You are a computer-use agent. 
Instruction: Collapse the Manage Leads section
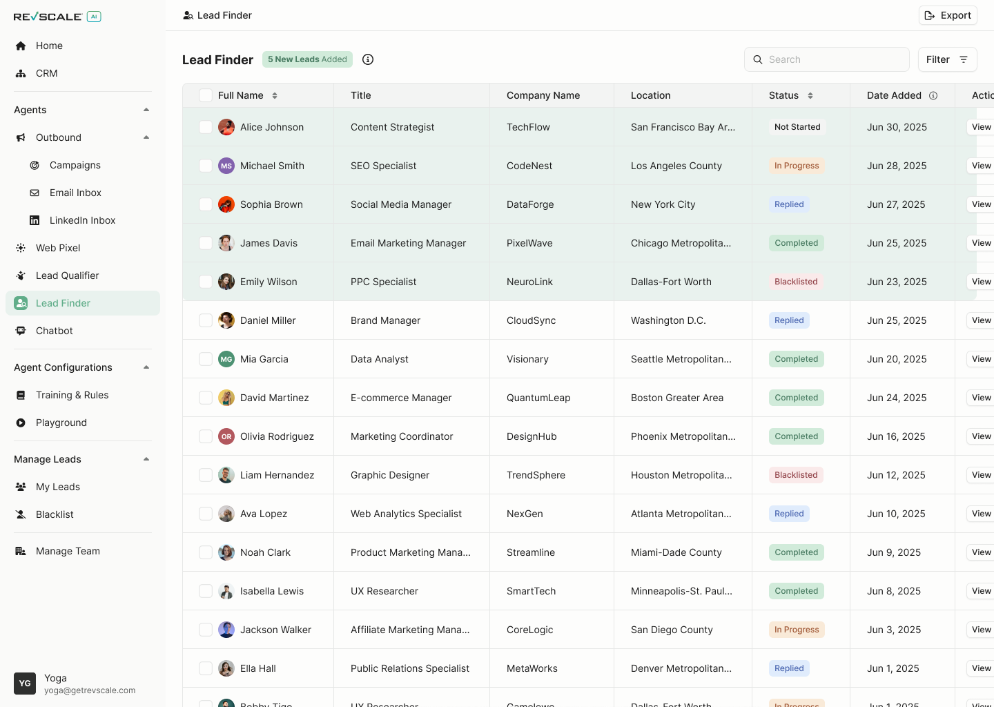tap(146, 458)
